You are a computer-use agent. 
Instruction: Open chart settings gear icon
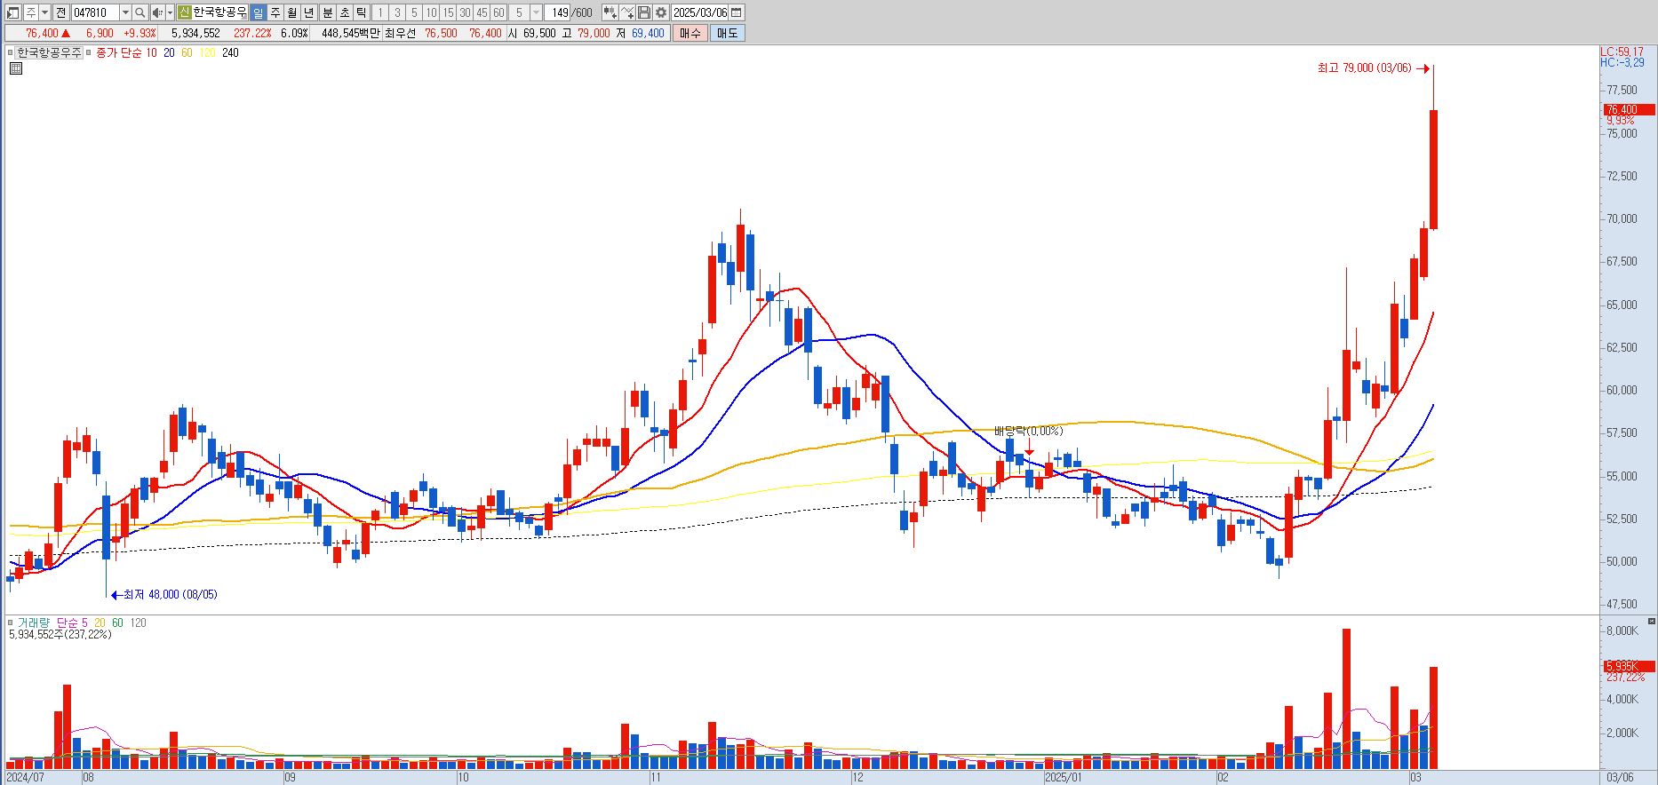coord(661,12)
